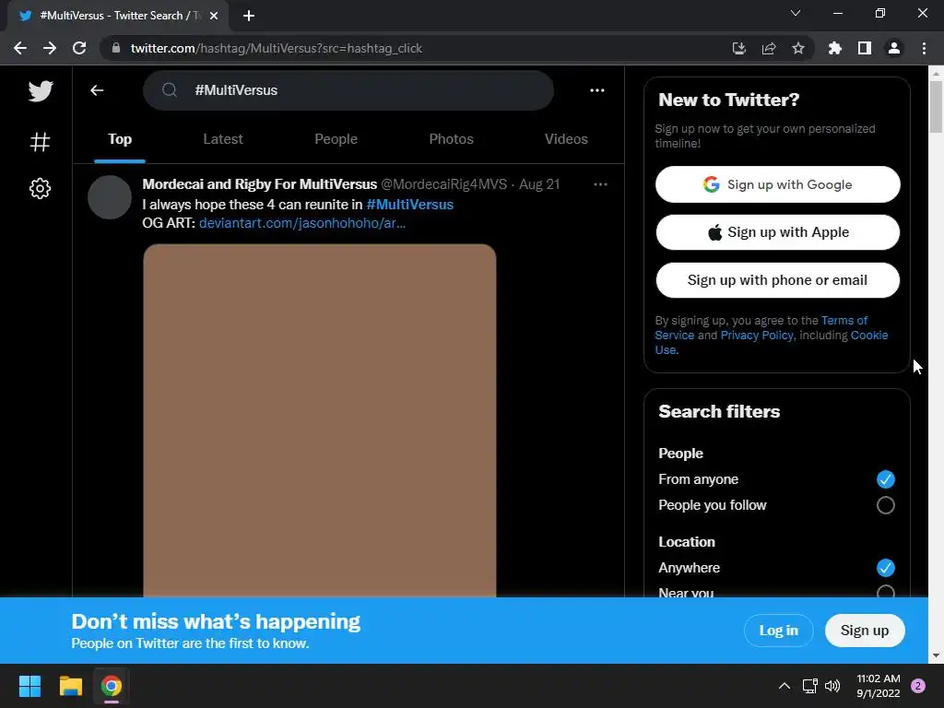The width and height of the screenshot is (944, 708).
Task: Go forward with browser forward arrow
Action: 50,48
